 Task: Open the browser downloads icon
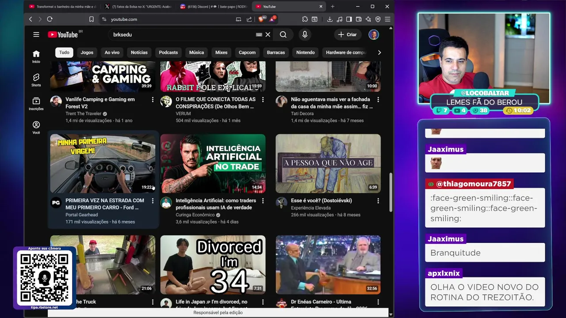click(330, 19)
